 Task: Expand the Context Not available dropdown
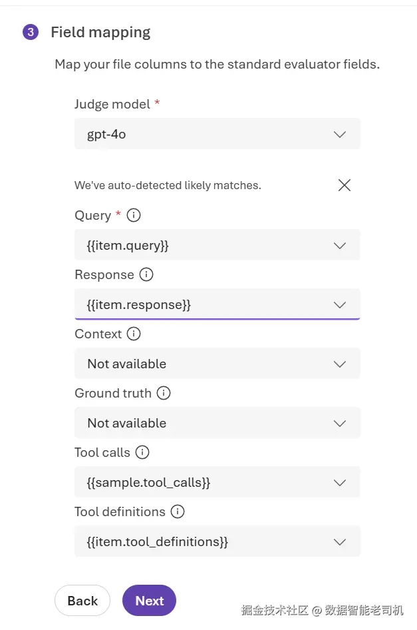point(217,364)
